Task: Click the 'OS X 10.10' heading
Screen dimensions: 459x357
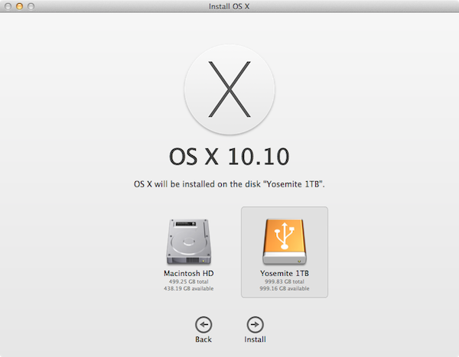Action: (x=229, y=157)
